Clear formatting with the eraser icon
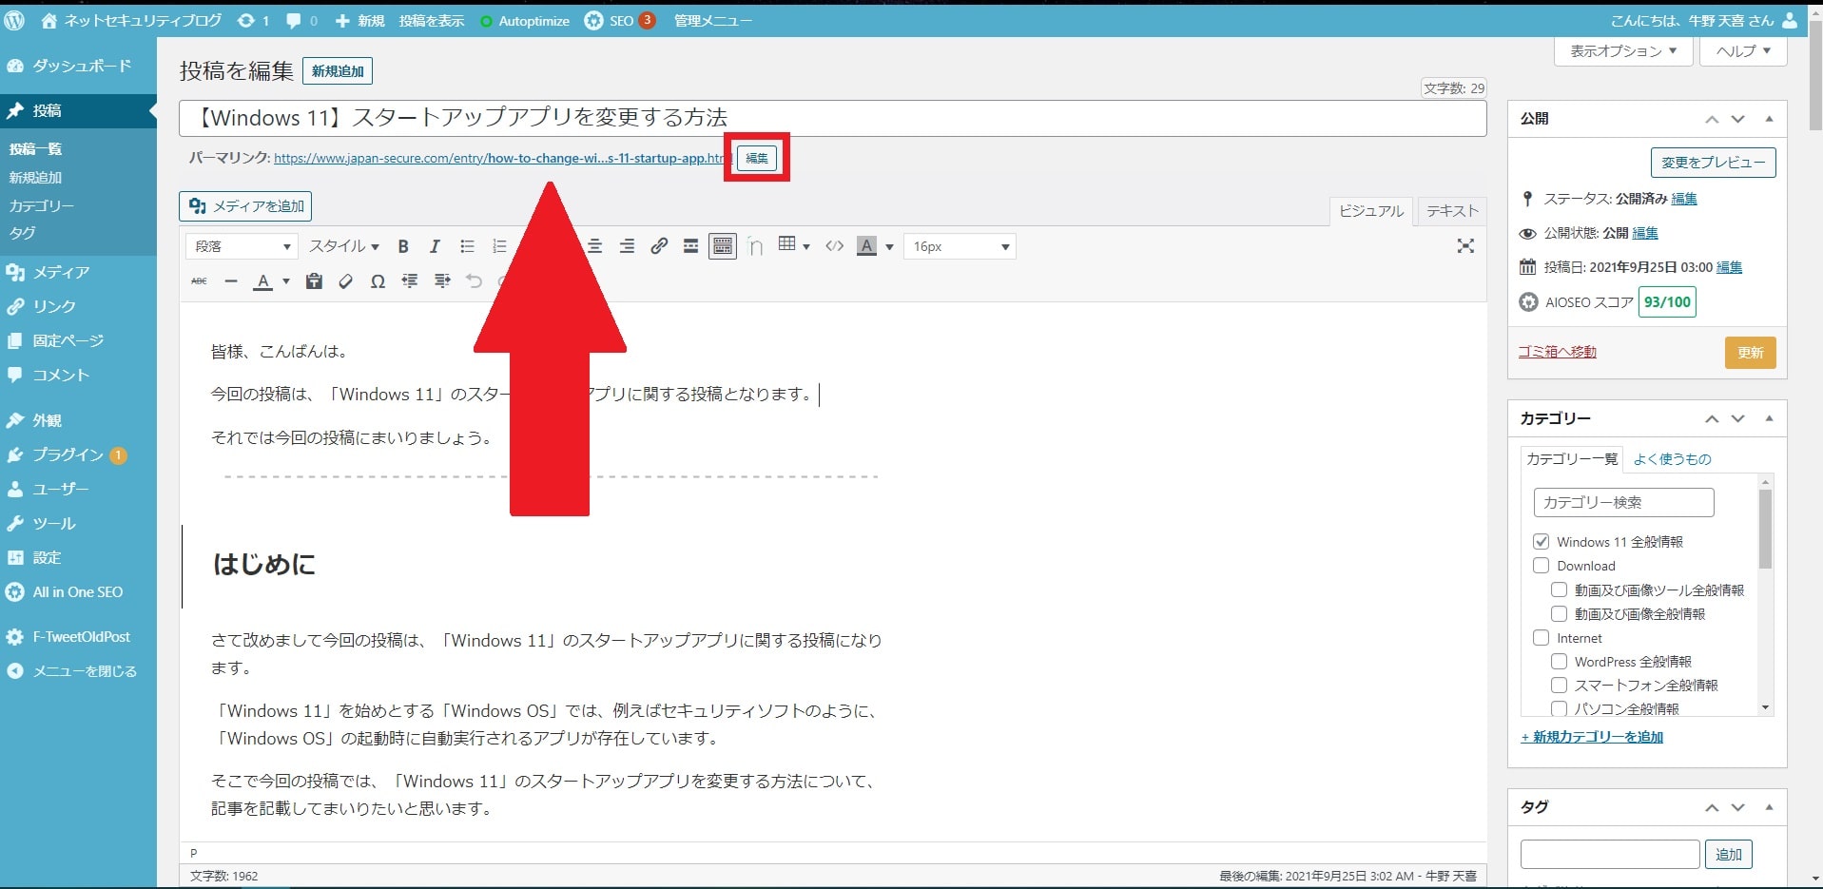Image resolution: width=1823 pixels, height=889 pixels. coord(346,281)
